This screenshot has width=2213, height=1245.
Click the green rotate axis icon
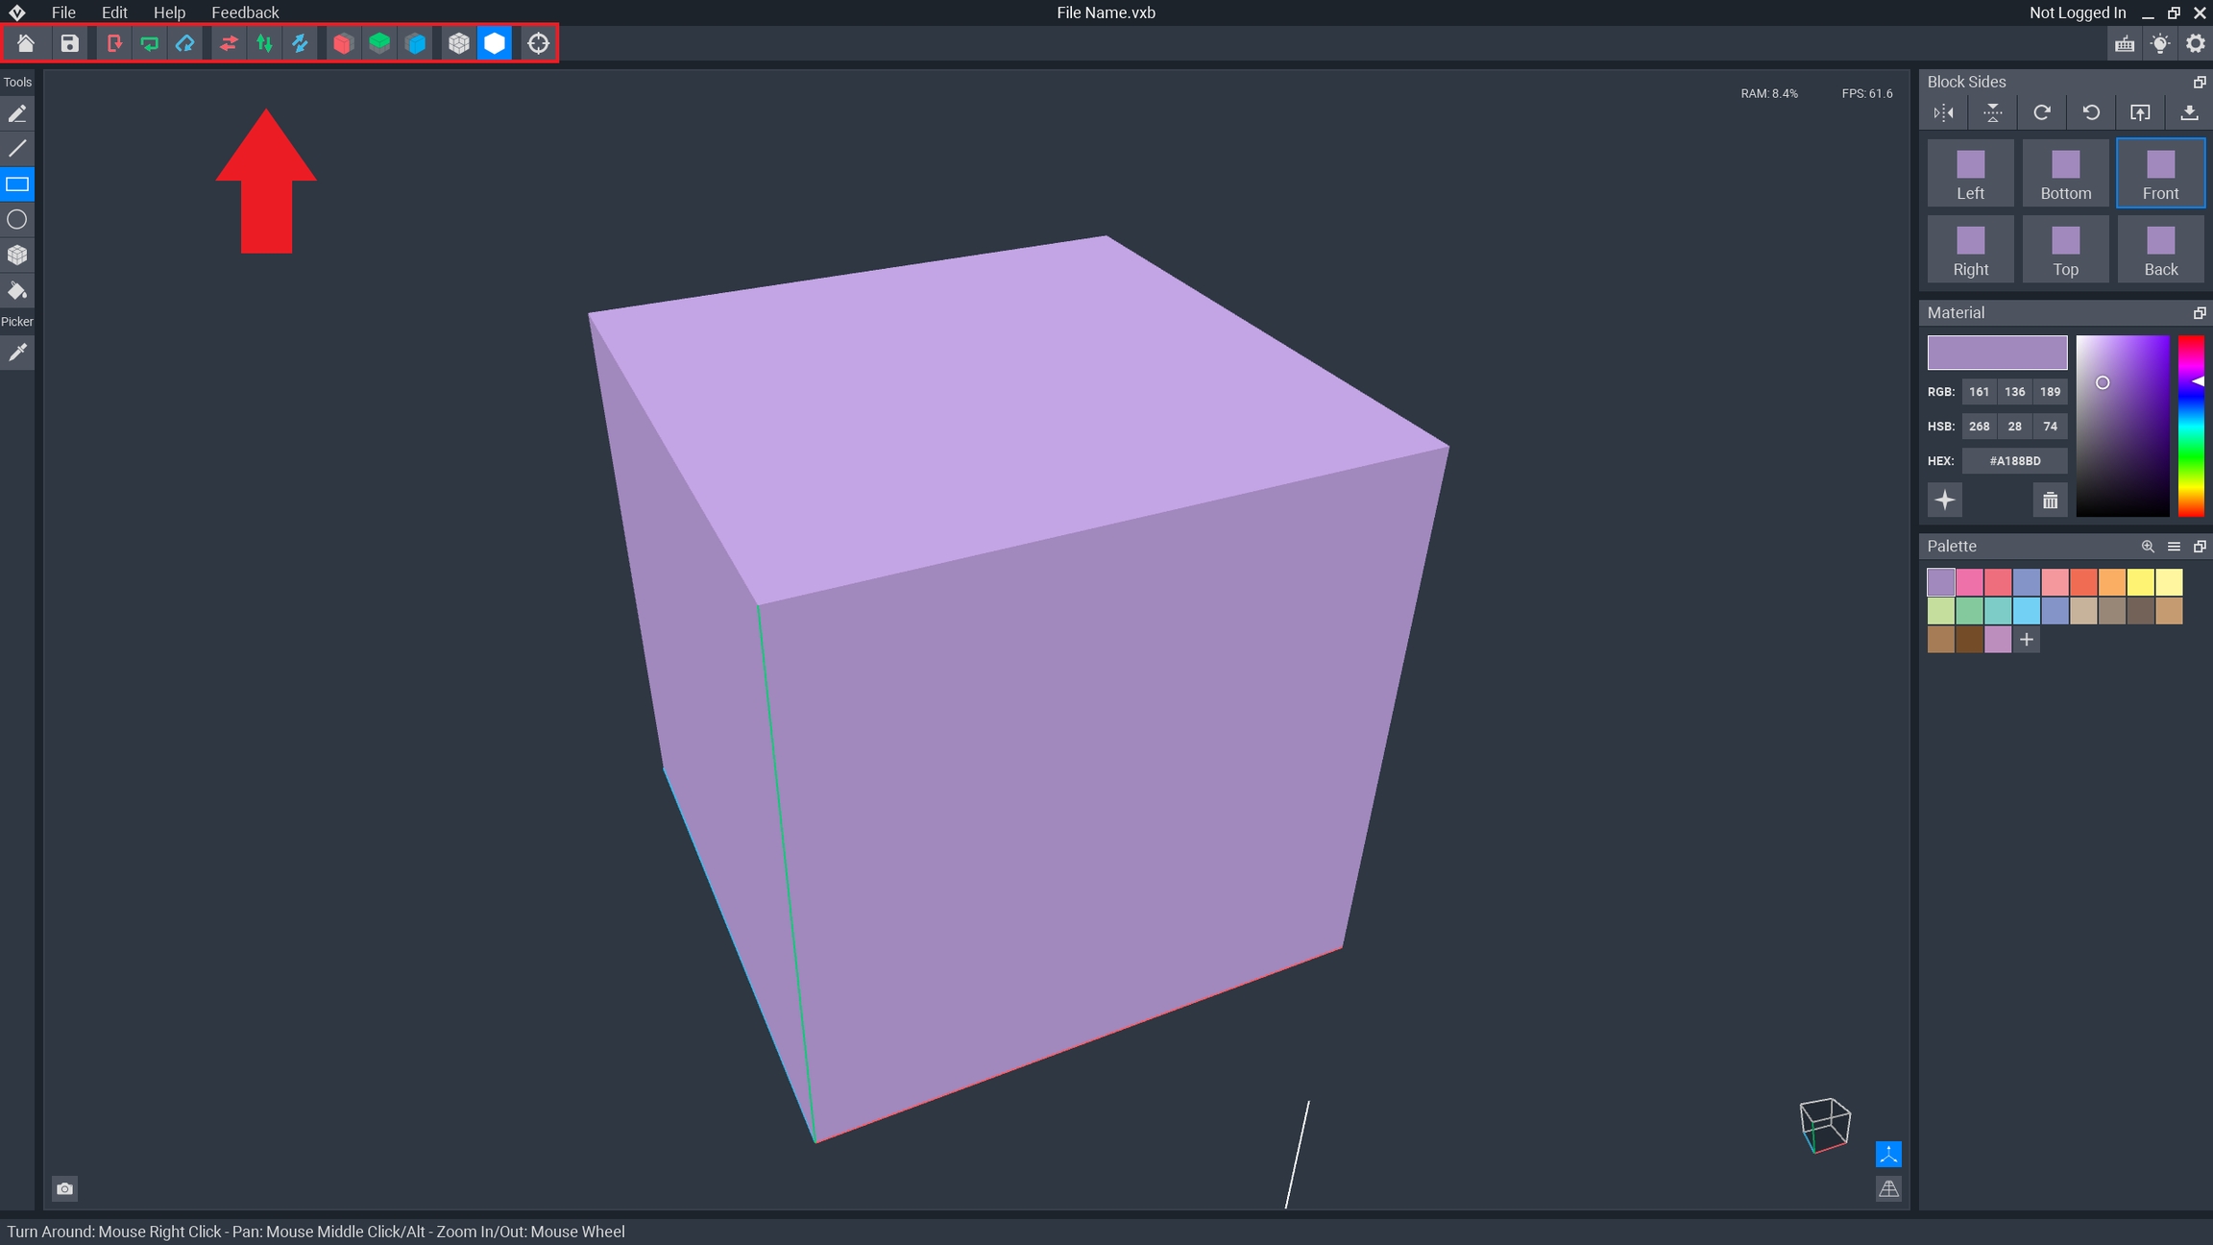pyautogui.click(x=150, y=43)
